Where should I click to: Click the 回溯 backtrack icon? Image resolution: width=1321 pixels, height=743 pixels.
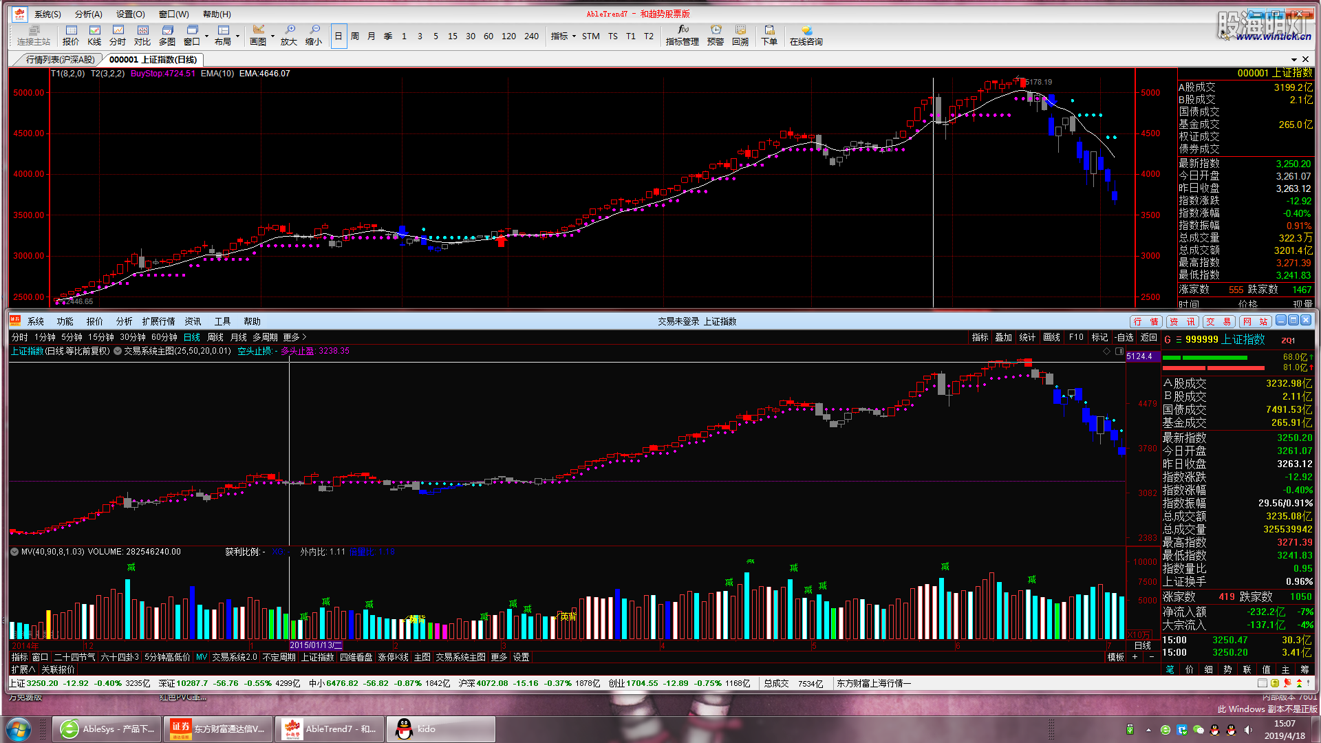click(x=740, y=35)
